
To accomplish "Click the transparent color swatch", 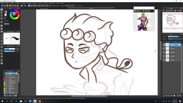I will point(5,15).
